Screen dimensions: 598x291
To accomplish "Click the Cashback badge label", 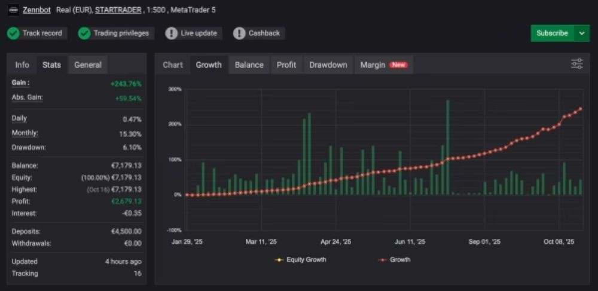I will point(264,33).
